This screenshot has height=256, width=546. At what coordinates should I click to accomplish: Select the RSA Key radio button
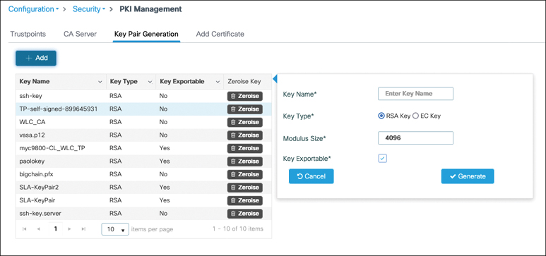coord(381,116)
